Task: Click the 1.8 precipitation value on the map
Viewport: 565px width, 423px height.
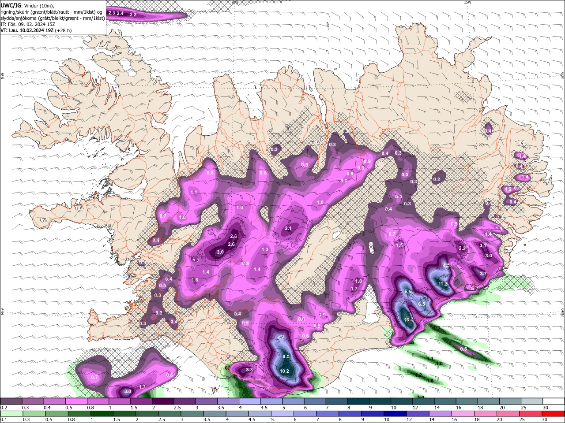Action: 358,281
